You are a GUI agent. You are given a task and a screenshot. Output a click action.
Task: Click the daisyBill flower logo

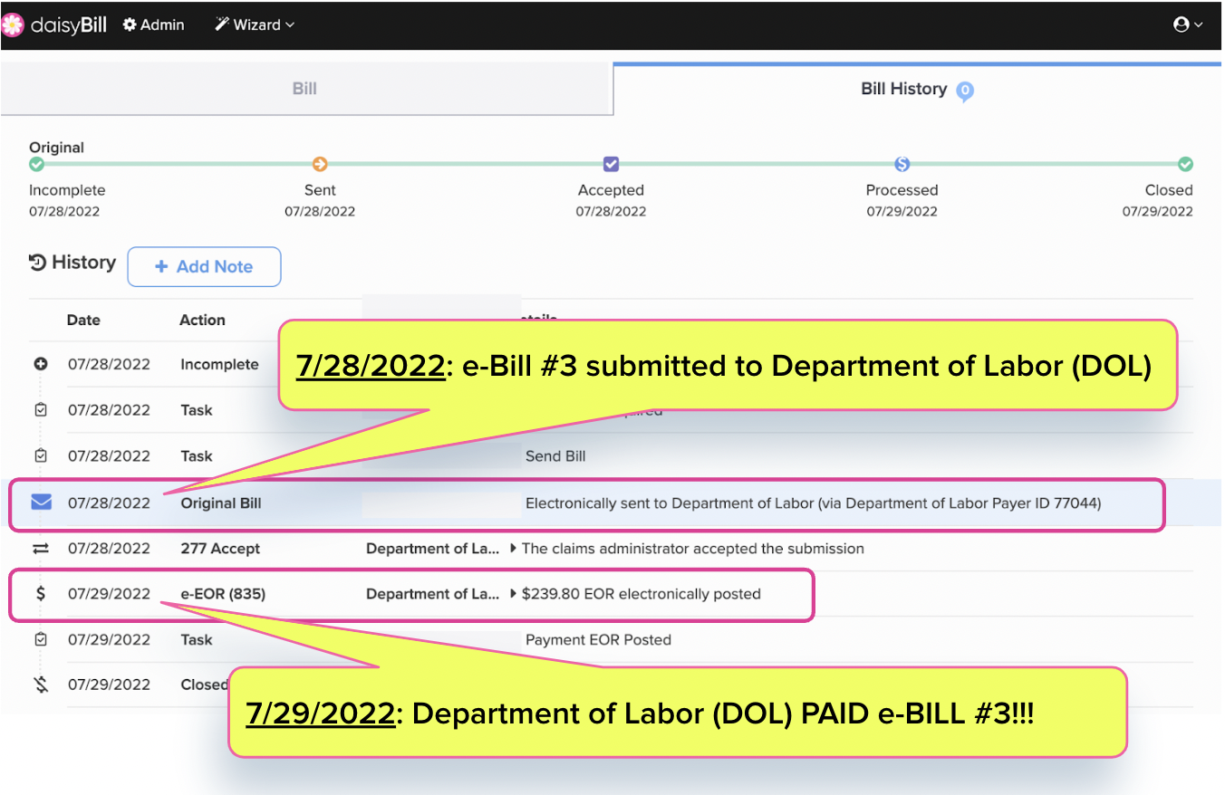[13, 24]
